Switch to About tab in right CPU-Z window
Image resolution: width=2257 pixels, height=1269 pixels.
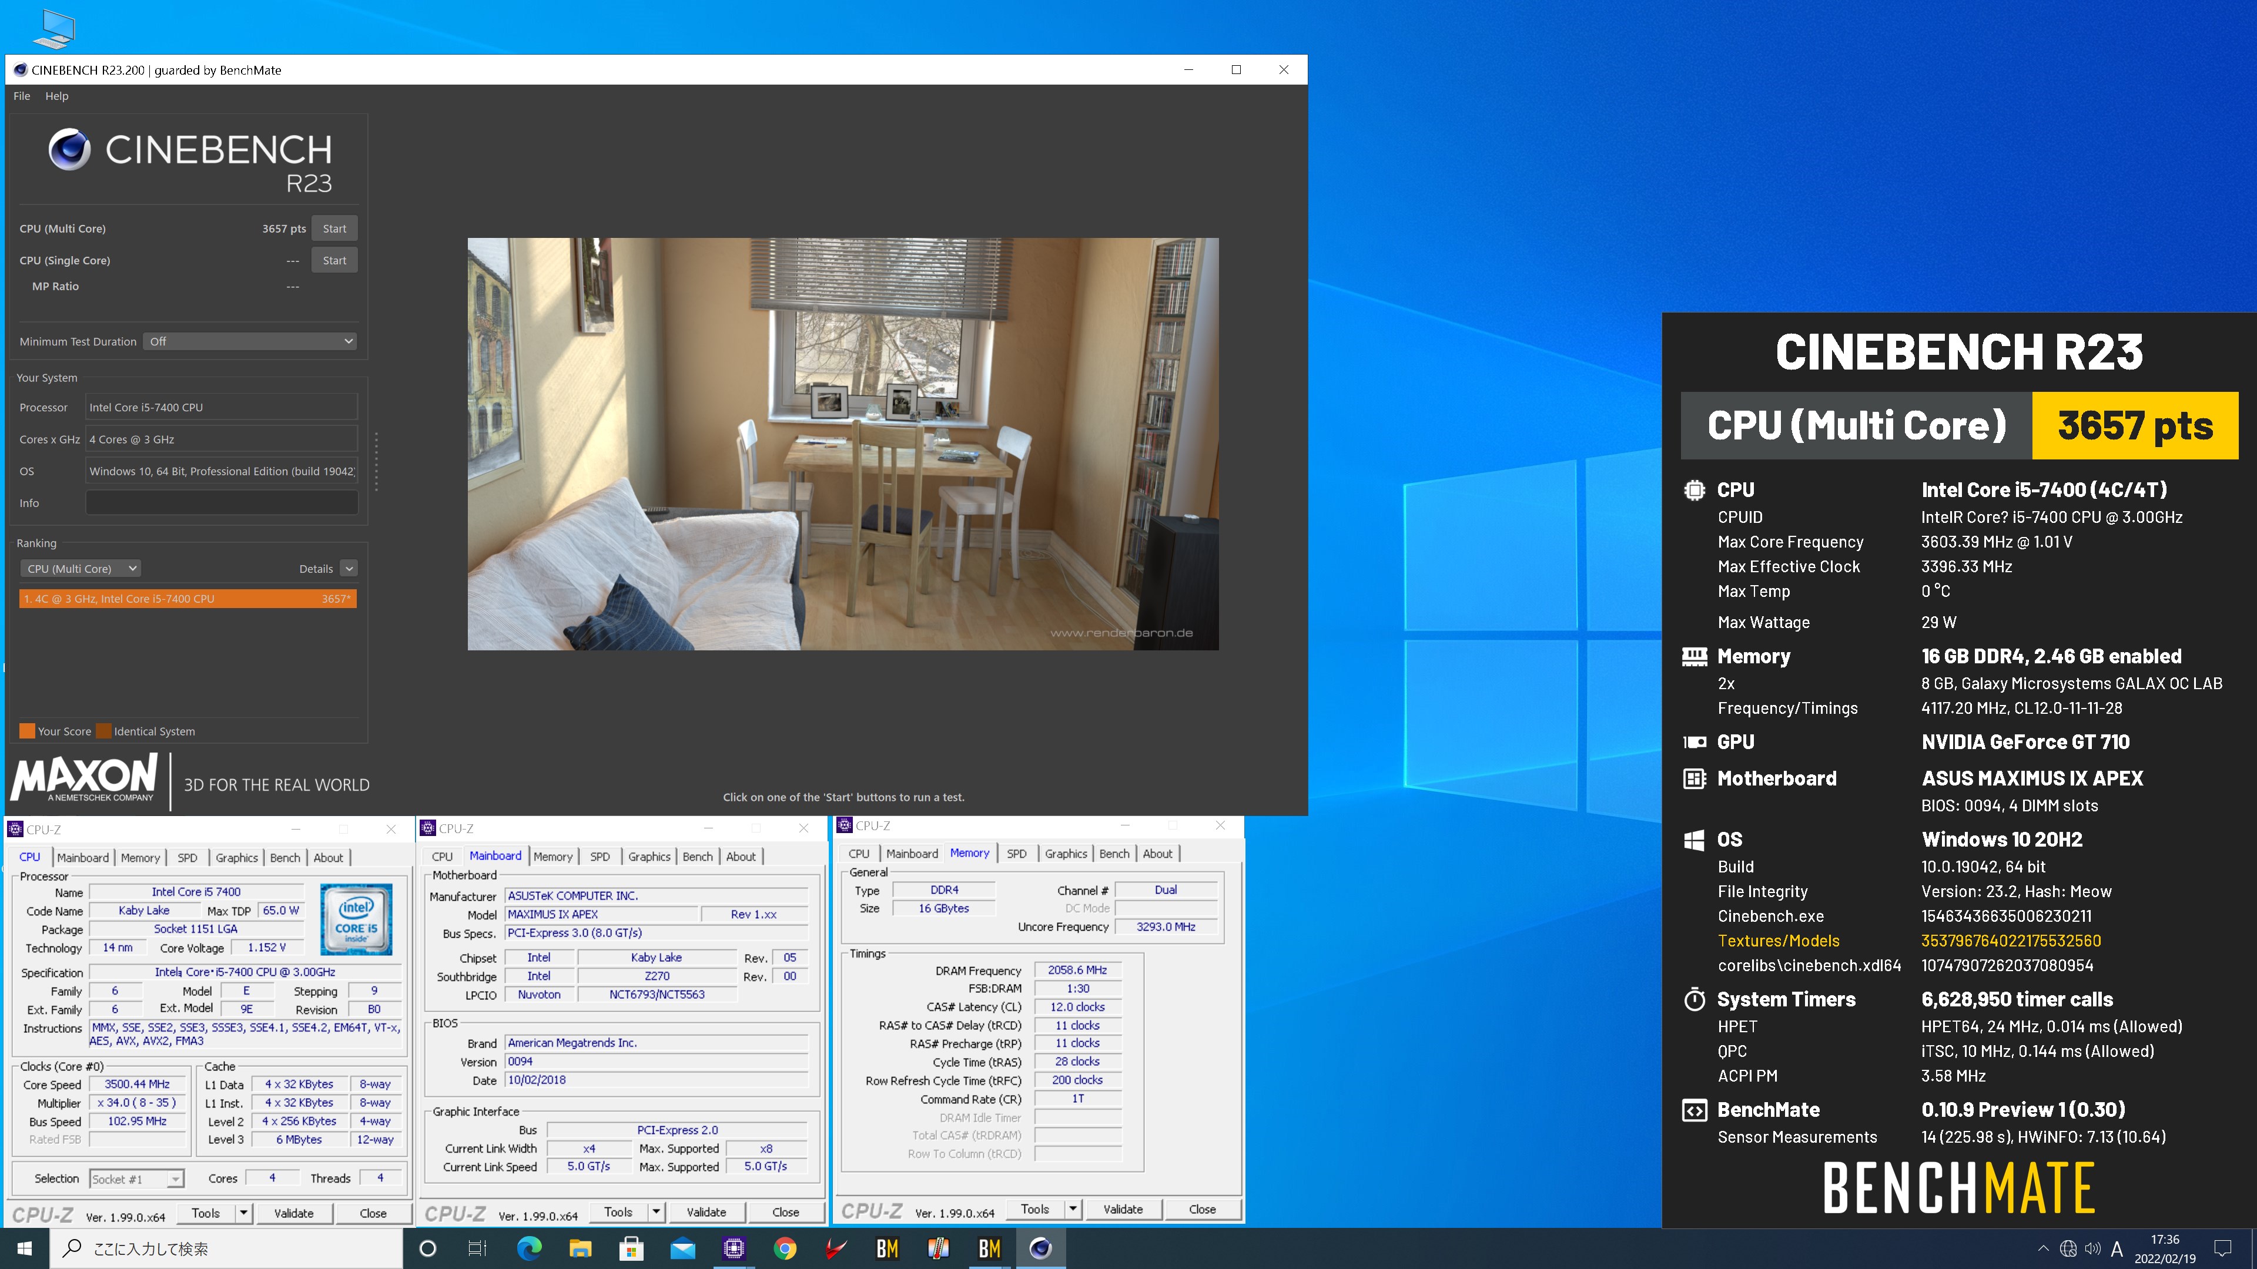(1157, 853)
